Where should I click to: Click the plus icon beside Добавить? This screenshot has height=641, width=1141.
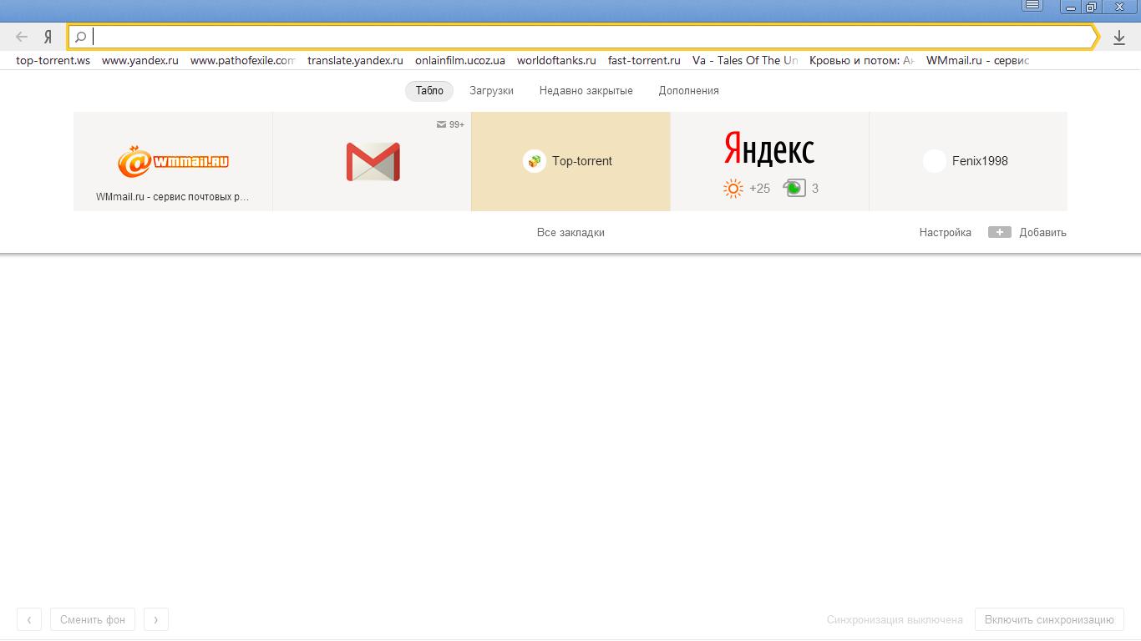1000,232
